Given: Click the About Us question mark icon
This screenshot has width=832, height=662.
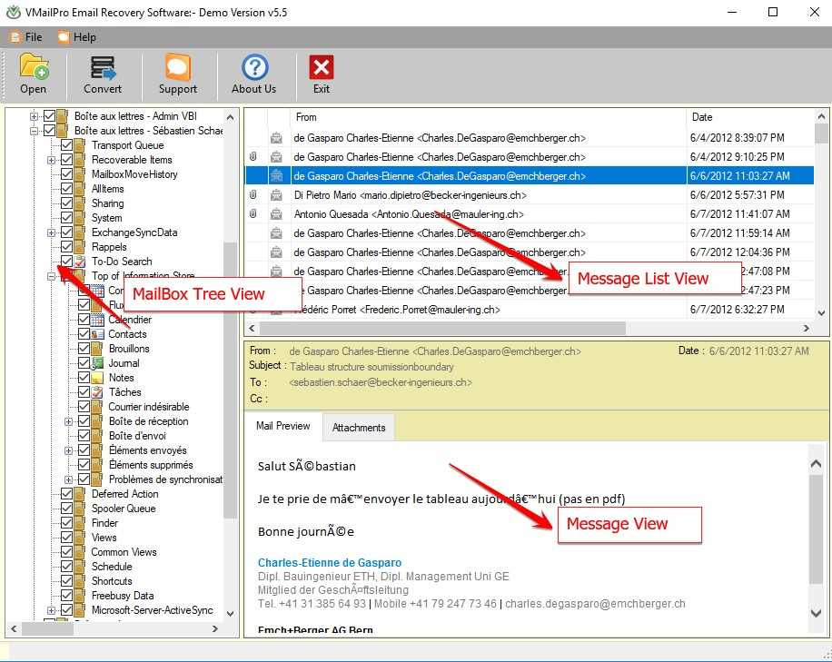Looking at the screenshot, I should (253, 68).
